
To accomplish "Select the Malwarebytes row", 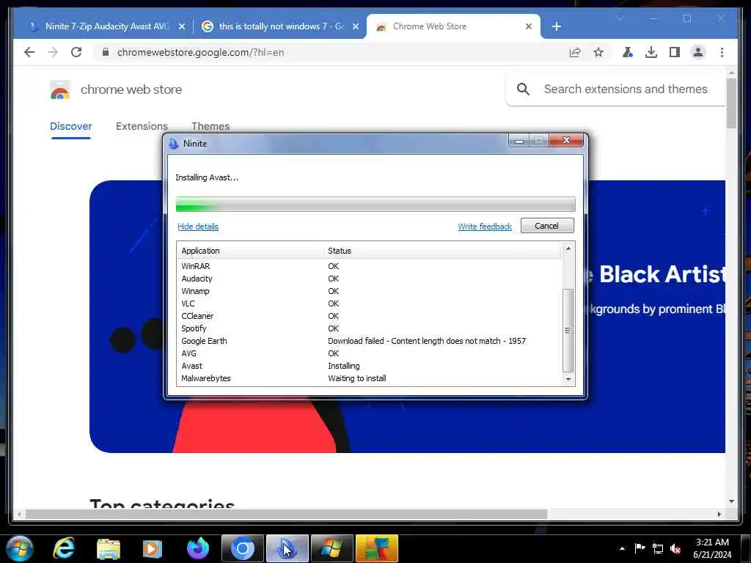I will click(x=369, y=378).
